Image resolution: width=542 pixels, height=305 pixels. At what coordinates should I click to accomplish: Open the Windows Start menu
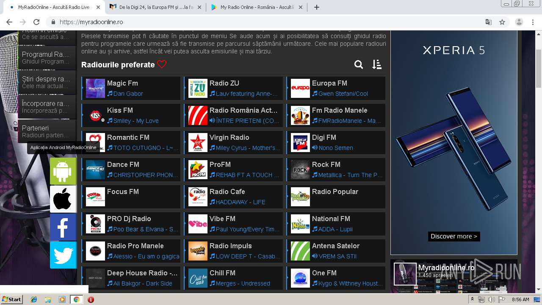click(11, 299)
